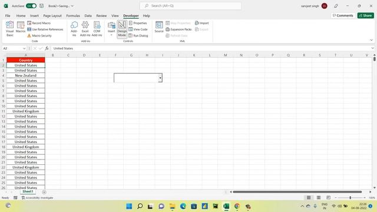Click the horizontal scrollbar

297,192
